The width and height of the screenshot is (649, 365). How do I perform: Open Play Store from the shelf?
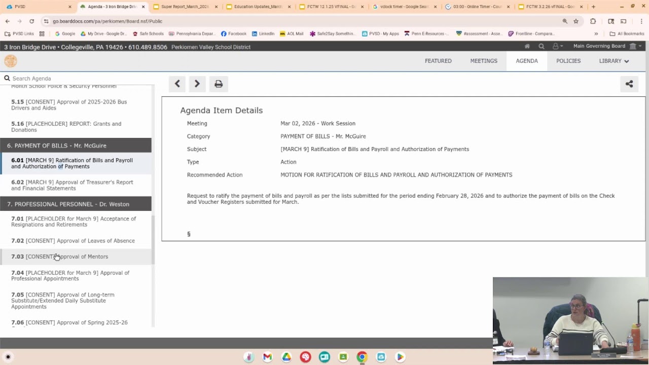coord(400,357)
